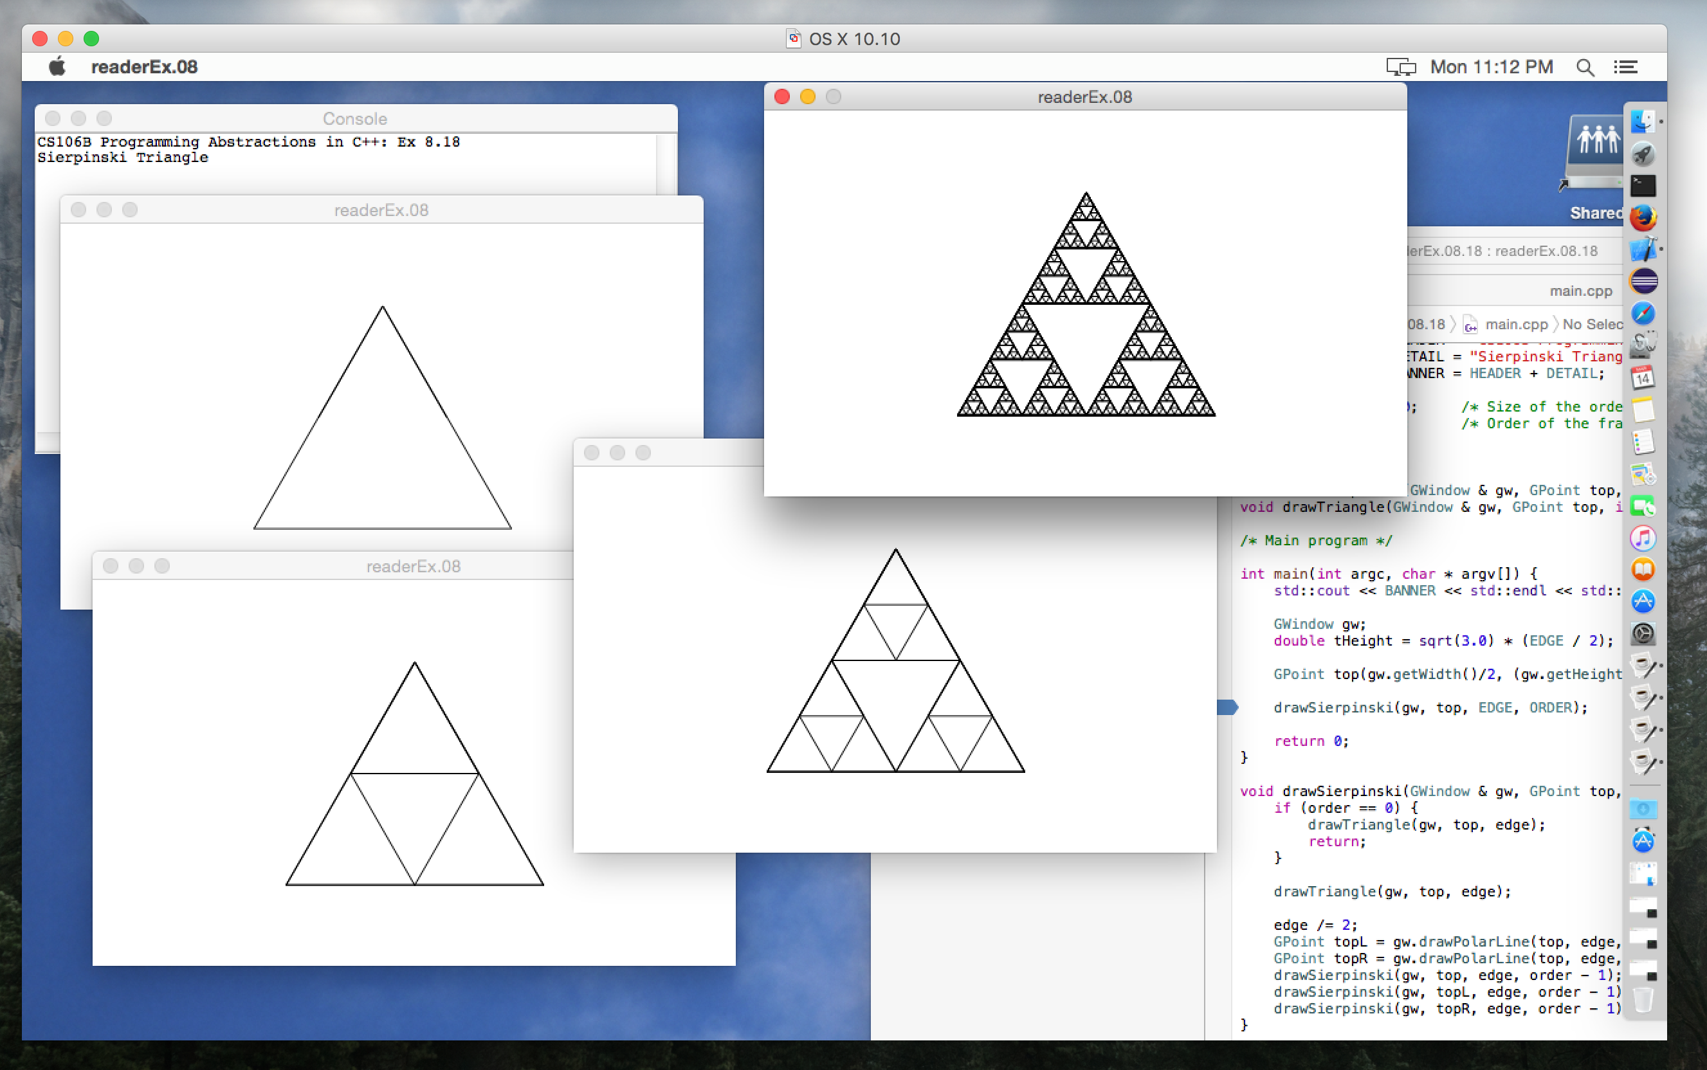Click the Spotlight search magnifier icon
The width and height of the screenshot is (1707, 1070).
pyautogui.click(x=1585, y=68)
